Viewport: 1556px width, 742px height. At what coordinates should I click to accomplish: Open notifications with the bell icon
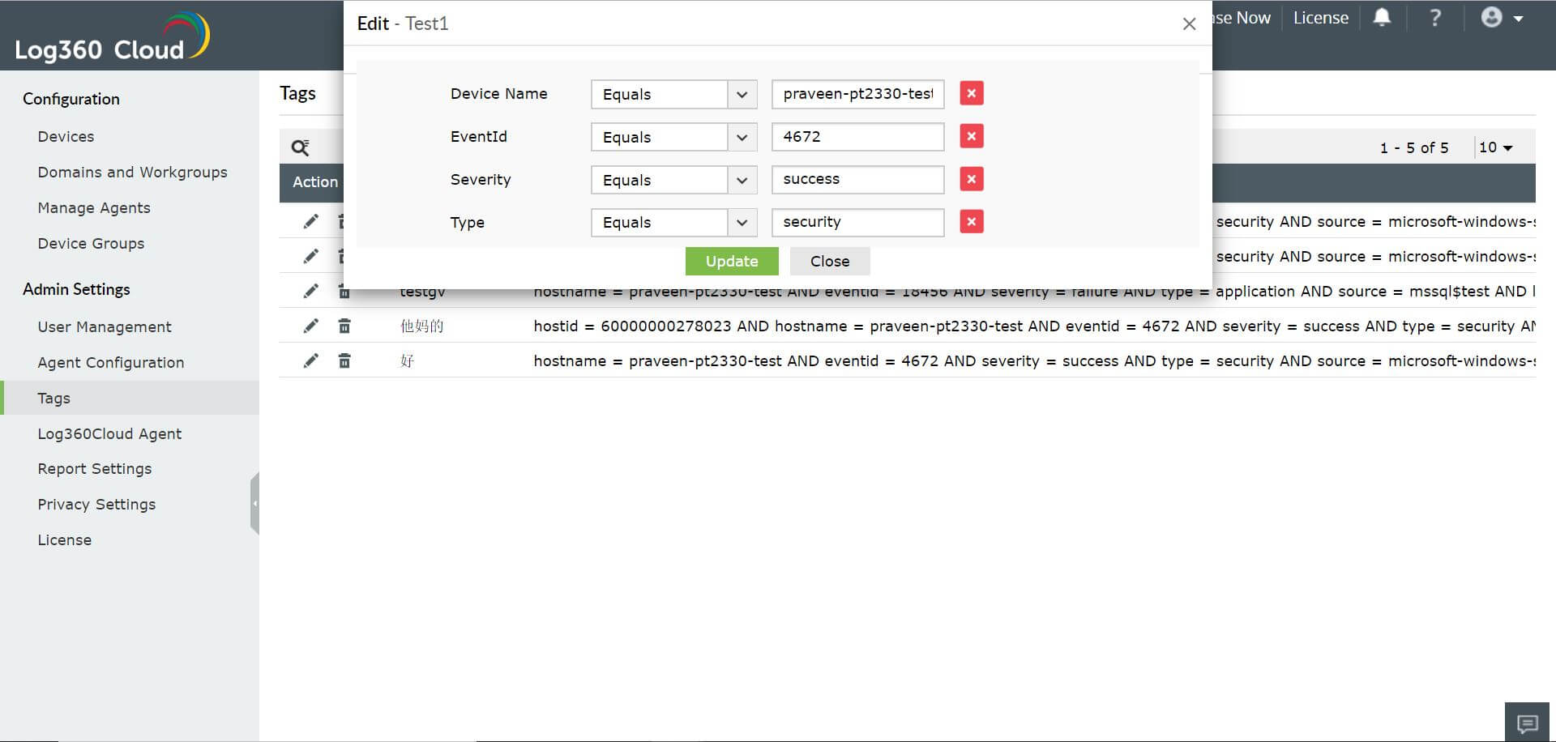click(1382, 17)
